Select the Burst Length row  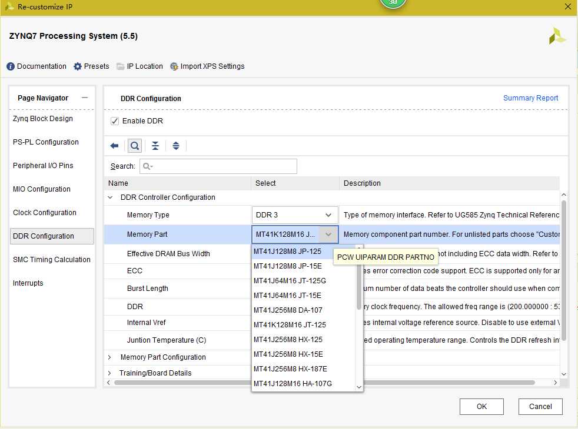click(x=178, y=289)
